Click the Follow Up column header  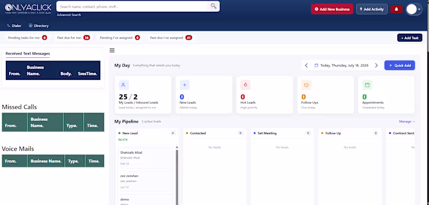(350, 133)
